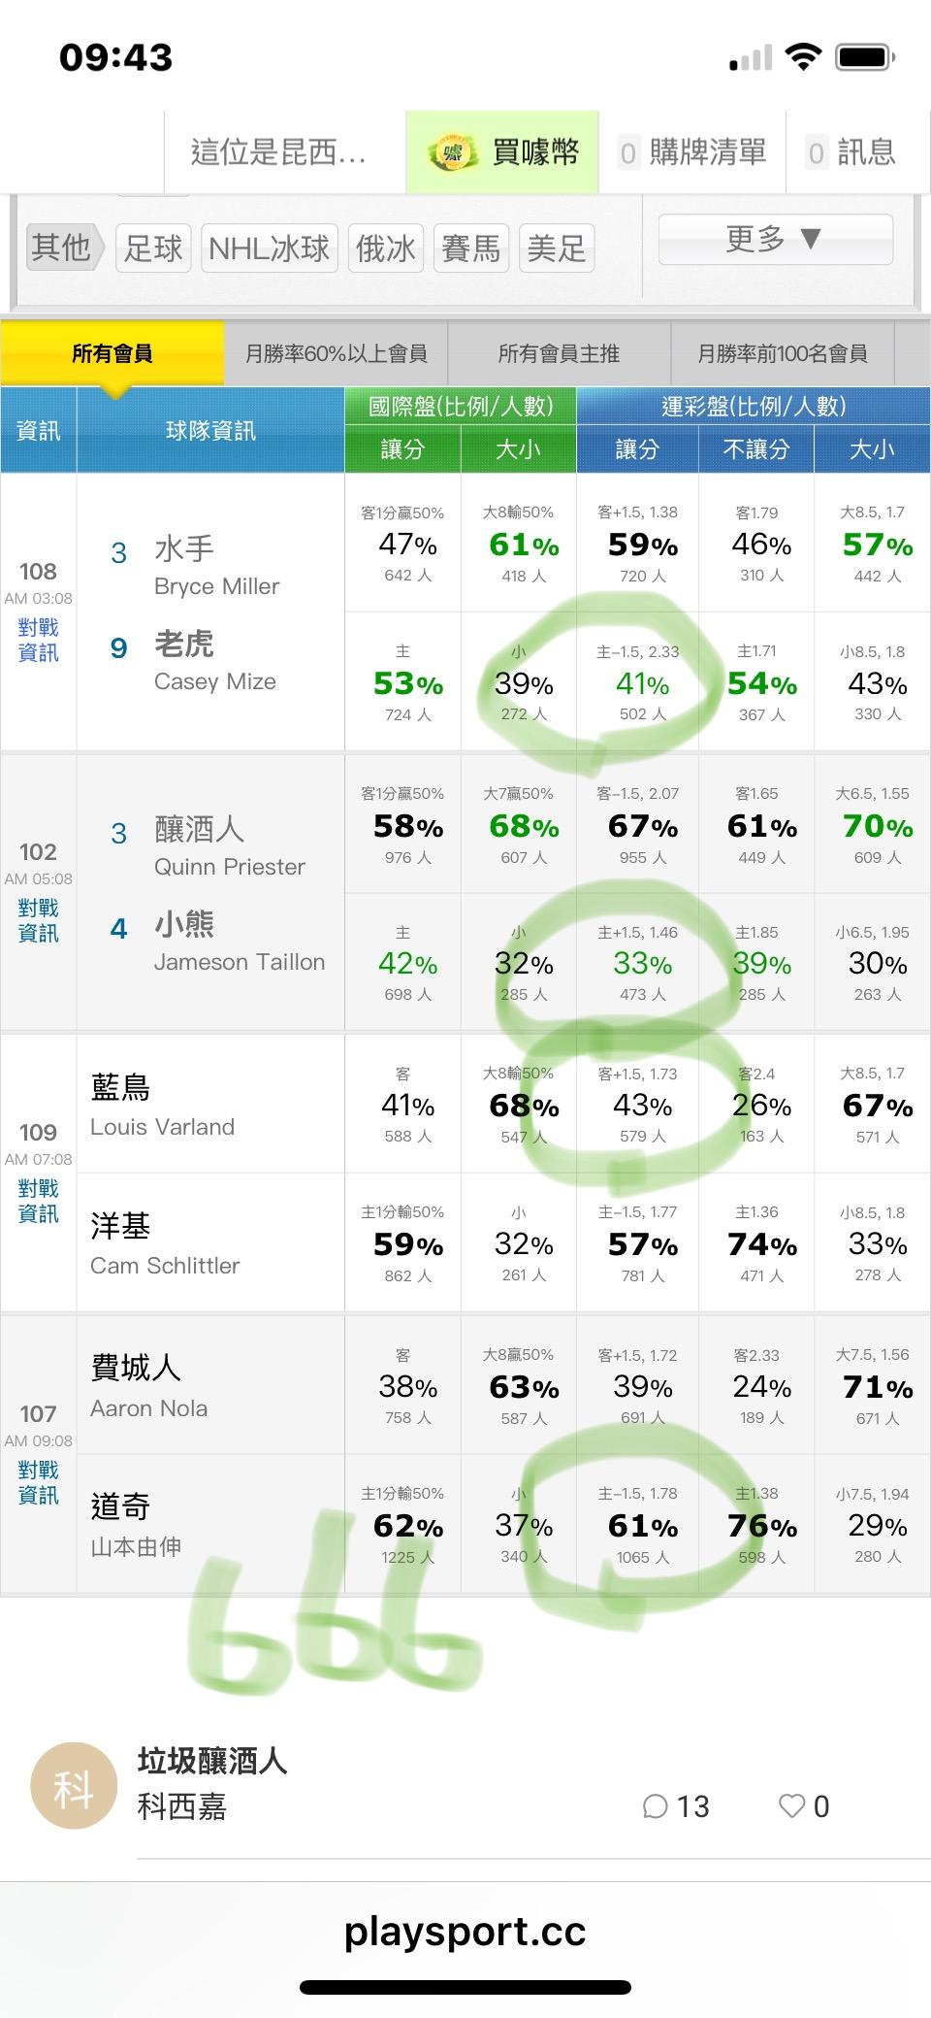This screenshot has width=931, height=2018.
Task: Select the 所有會員 tab
Action: (x=112, y=354)
